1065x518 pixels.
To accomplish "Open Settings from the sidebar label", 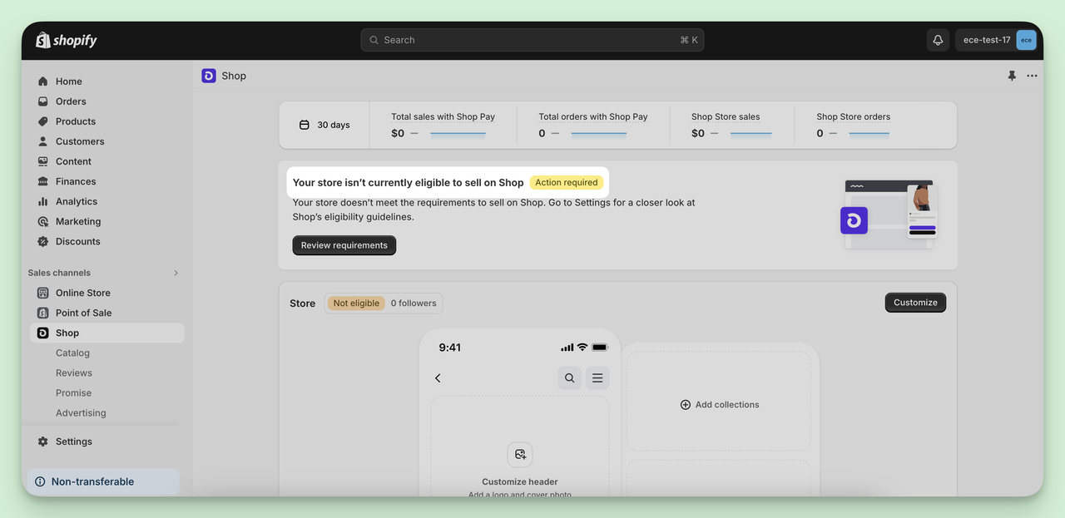I will pos(74,442).
